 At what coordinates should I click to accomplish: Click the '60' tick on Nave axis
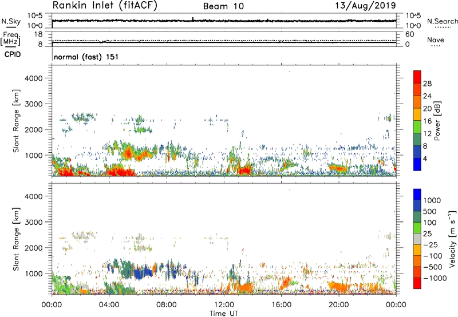click(x=410, y=34)
